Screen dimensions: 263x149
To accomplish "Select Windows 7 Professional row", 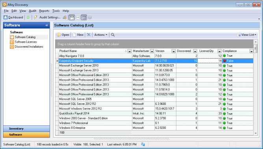I will 154,123.
